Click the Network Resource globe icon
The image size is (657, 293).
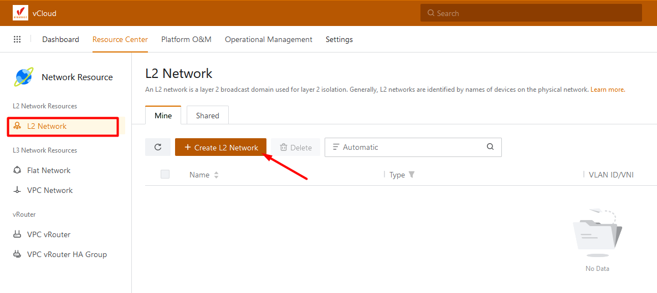pyautogui.click(x=24, y=77)
